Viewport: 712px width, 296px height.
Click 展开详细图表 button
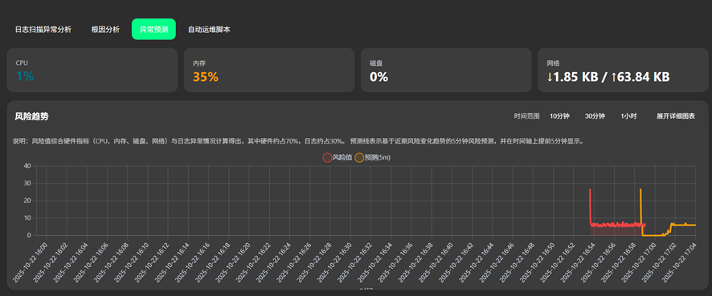(x=675, y=116)
